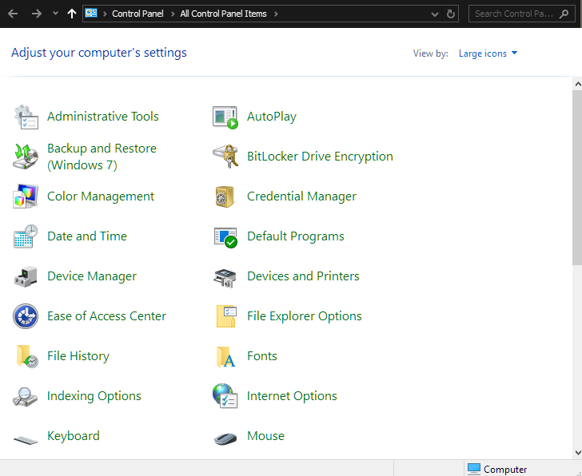The image size is (582, 476).
Task: Click the Credential Manager safe icon
Action: (225, 196)
